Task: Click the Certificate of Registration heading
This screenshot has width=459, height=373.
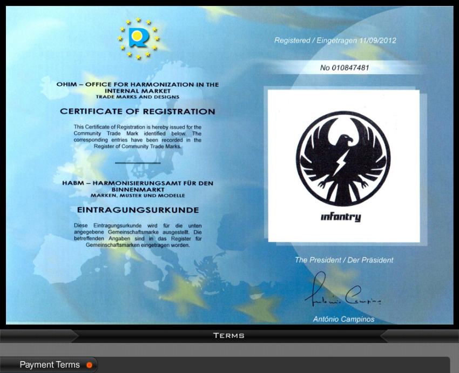Action: coord(138,111)
